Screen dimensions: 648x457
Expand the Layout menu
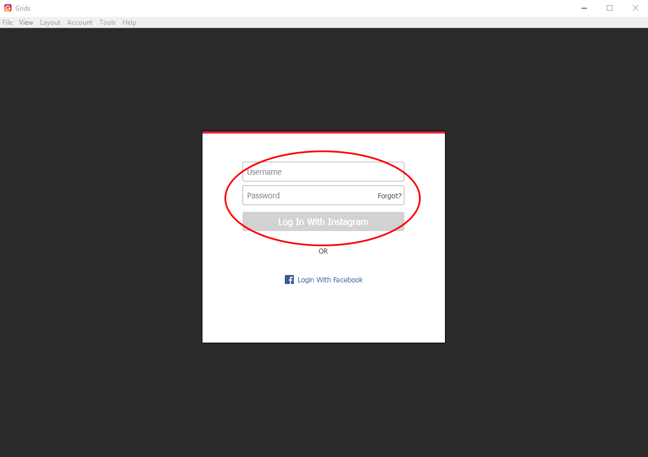click(50, 23)
